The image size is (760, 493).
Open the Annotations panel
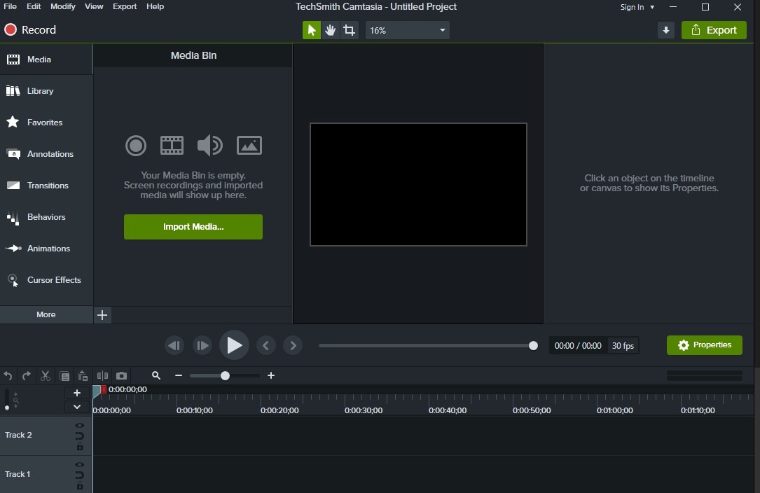click(46, 153)
